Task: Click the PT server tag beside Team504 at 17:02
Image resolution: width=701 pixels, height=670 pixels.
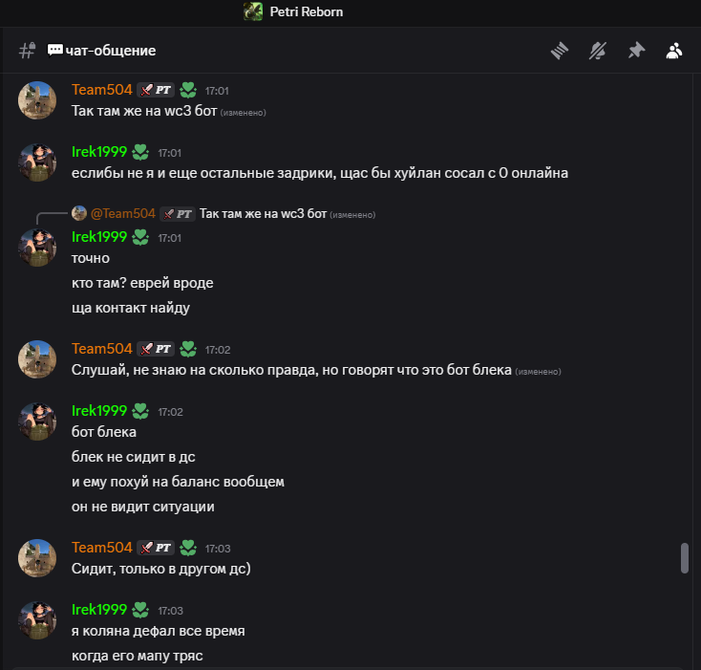Action: point(155,349)
